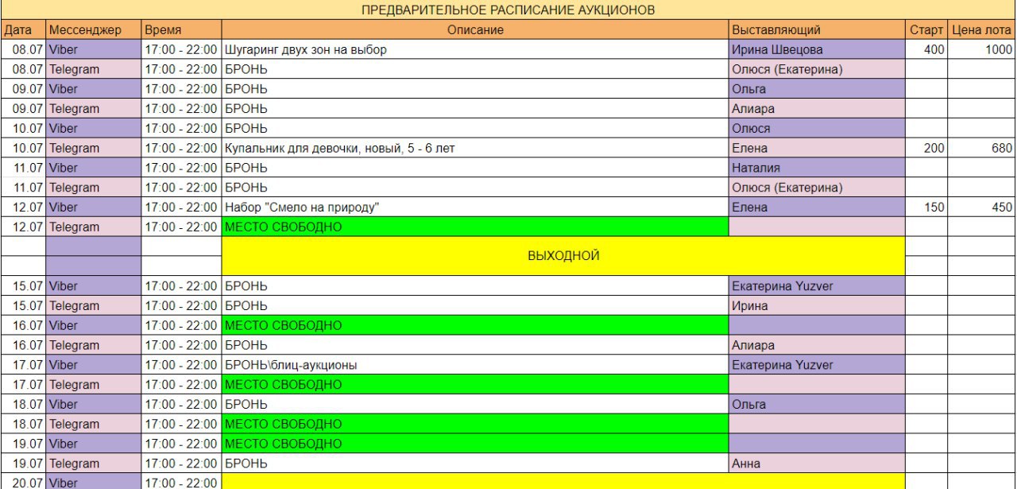
Task: Click 'Олюся (Екатерина)' in the 11.07 Telegram row
Action: coord(817,188)
